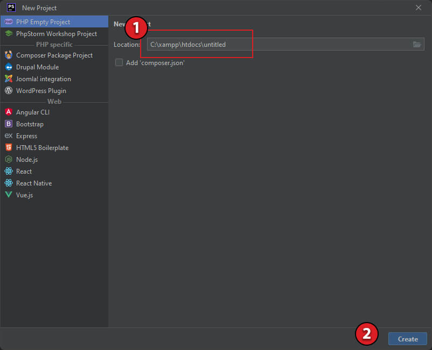
Task: Close the New Project dialog
Action: pyautogui.click(x=419, y=8)
